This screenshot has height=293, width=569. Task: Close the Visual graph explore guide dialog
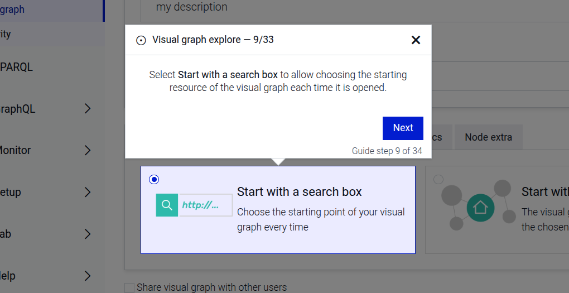click(416, 40)
